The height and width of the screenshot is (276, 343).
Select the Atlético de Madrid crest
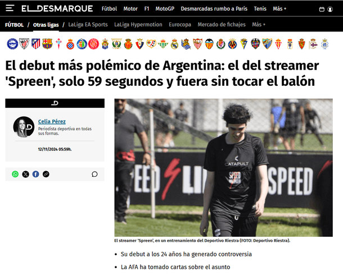point(35,44)
